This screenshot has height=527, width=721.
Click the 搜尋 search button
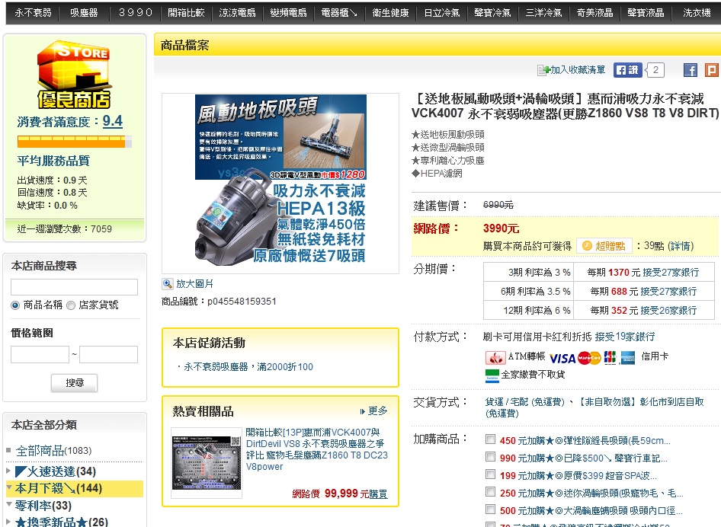75,383
